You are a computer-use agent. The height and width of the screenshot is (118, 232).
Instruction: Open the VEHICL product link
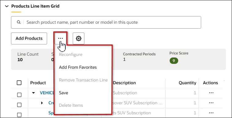click(46, 93)
